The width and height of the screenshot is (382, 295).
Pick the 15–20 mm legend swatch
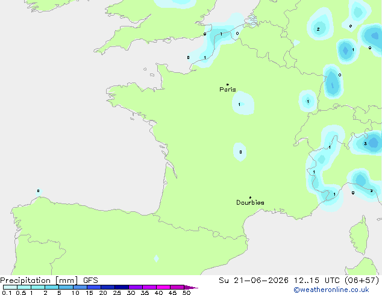tap(94, 287)
